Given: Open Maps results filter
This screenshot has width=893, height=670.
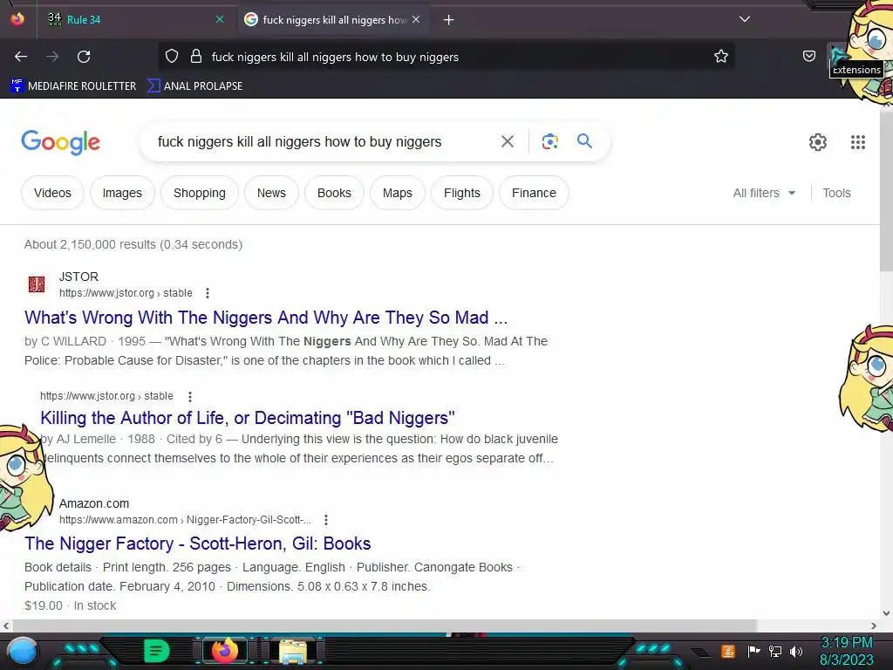Looking at the screenshot, I should click(397, 193).
